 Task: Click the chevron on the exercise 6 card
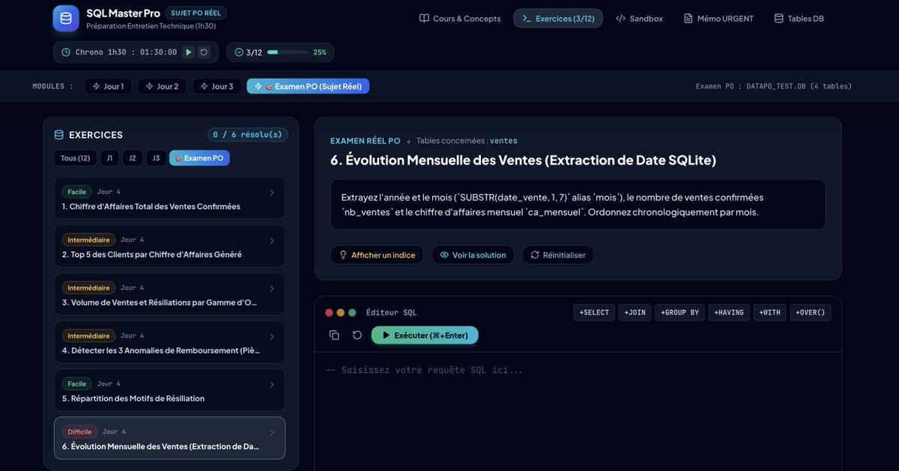tap(271, 432)
